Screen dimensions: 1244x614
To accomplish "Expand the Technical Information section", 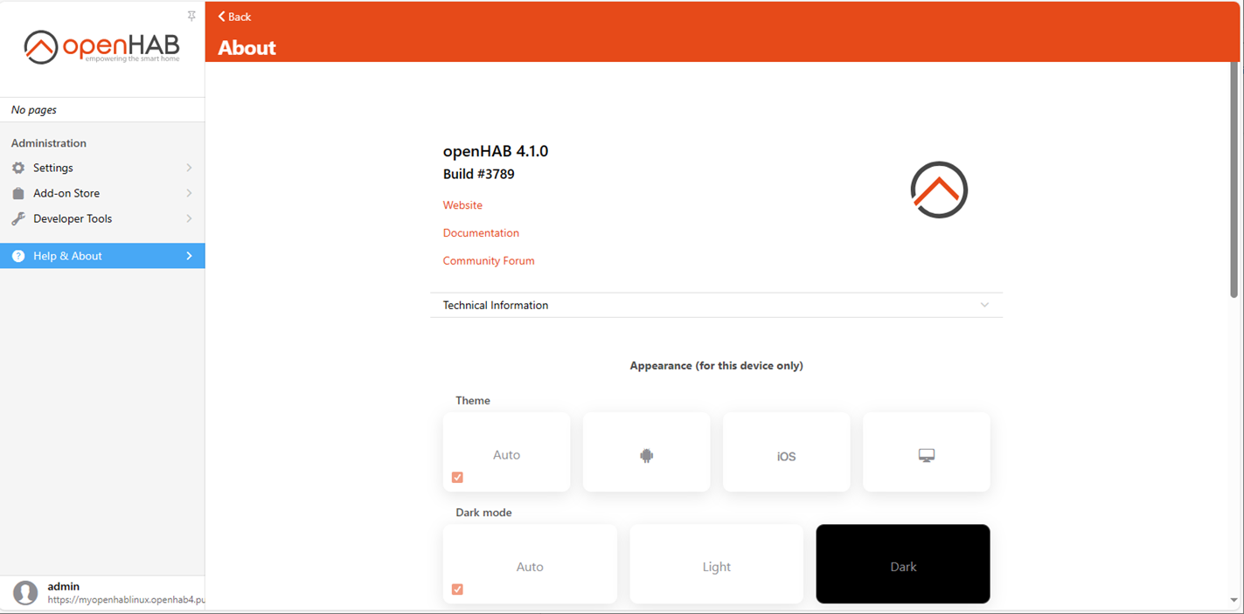I will 716,305.
